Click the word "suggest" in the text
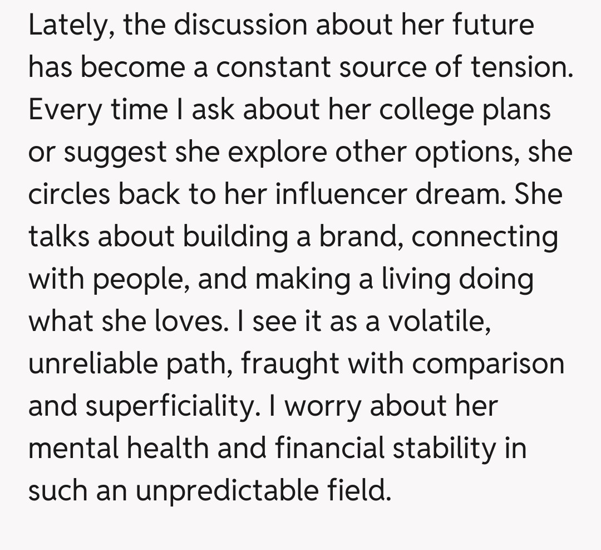 (x=115, y=152)
